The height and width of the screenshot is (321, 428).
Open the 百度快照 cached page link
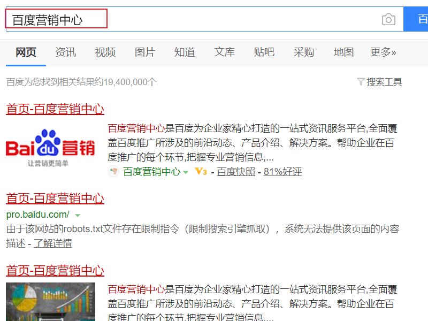pyautogui.click(x=236, y=172)
